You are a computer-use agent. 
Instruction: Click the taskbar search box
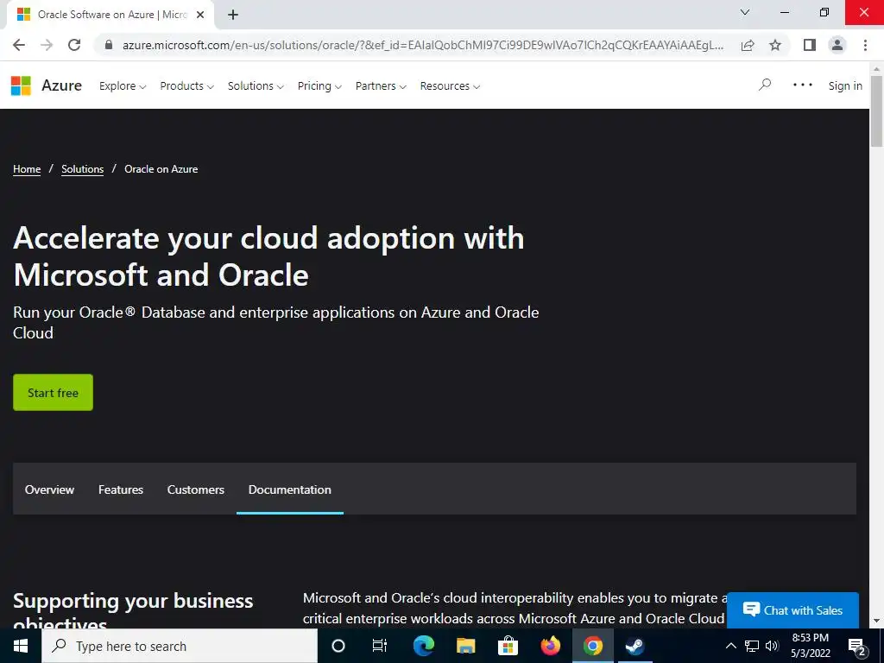(x=180, y=646)
